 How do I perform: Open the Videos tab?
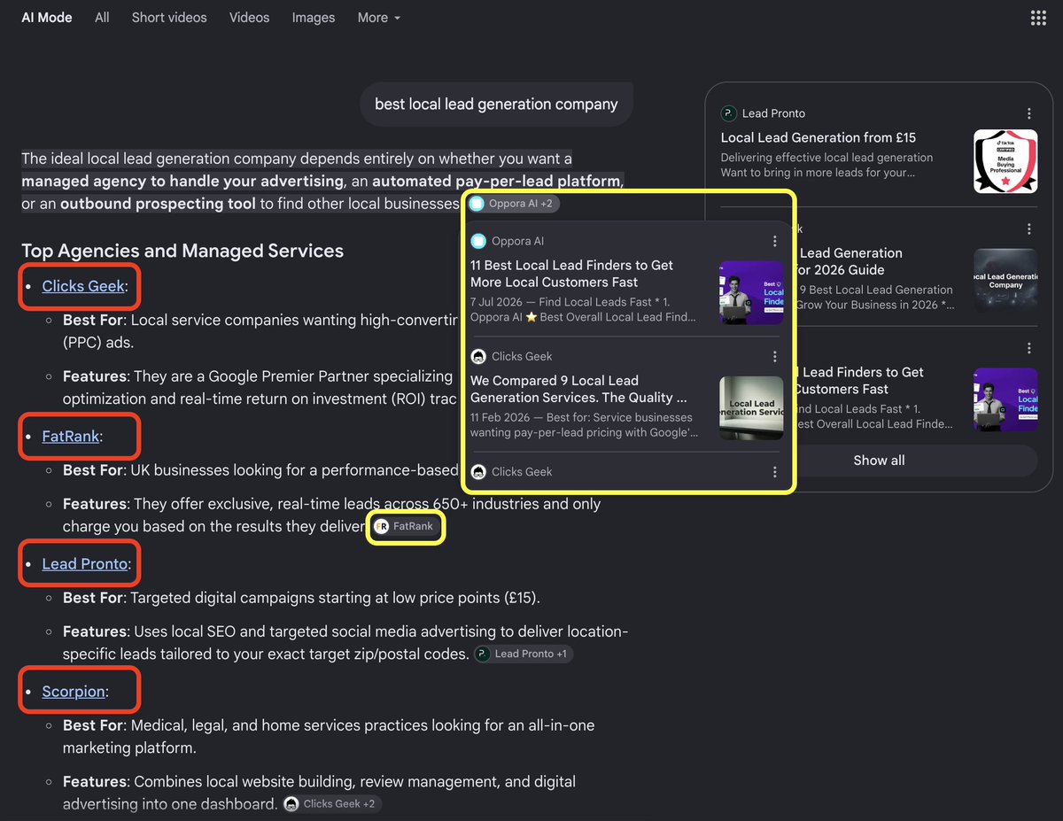pyautogui.click(x=249, y=18)
